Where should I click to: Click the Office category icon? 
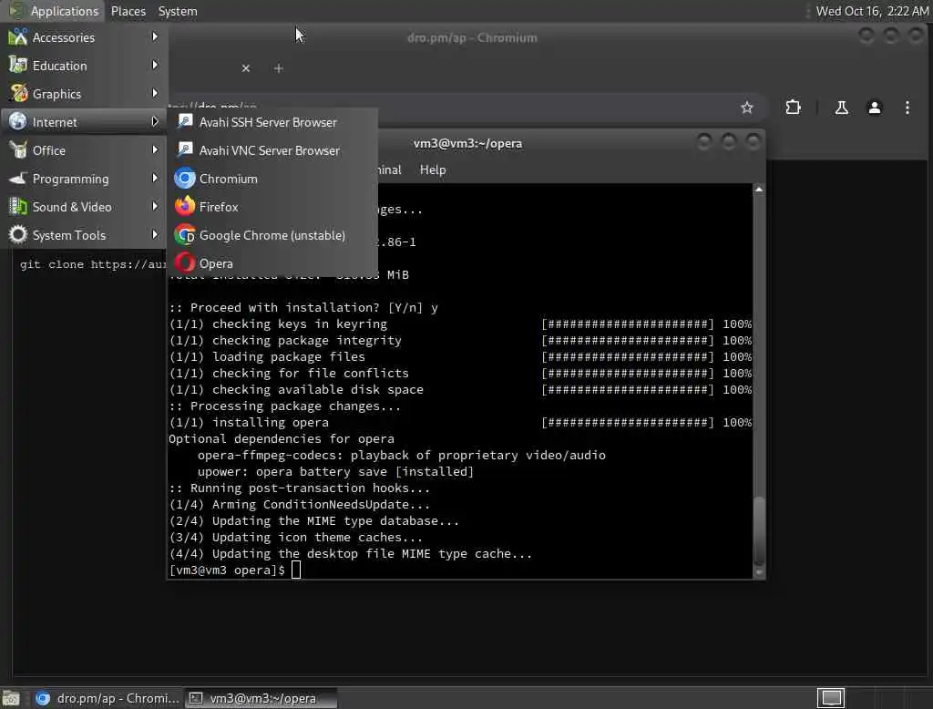tap(18, 150)
